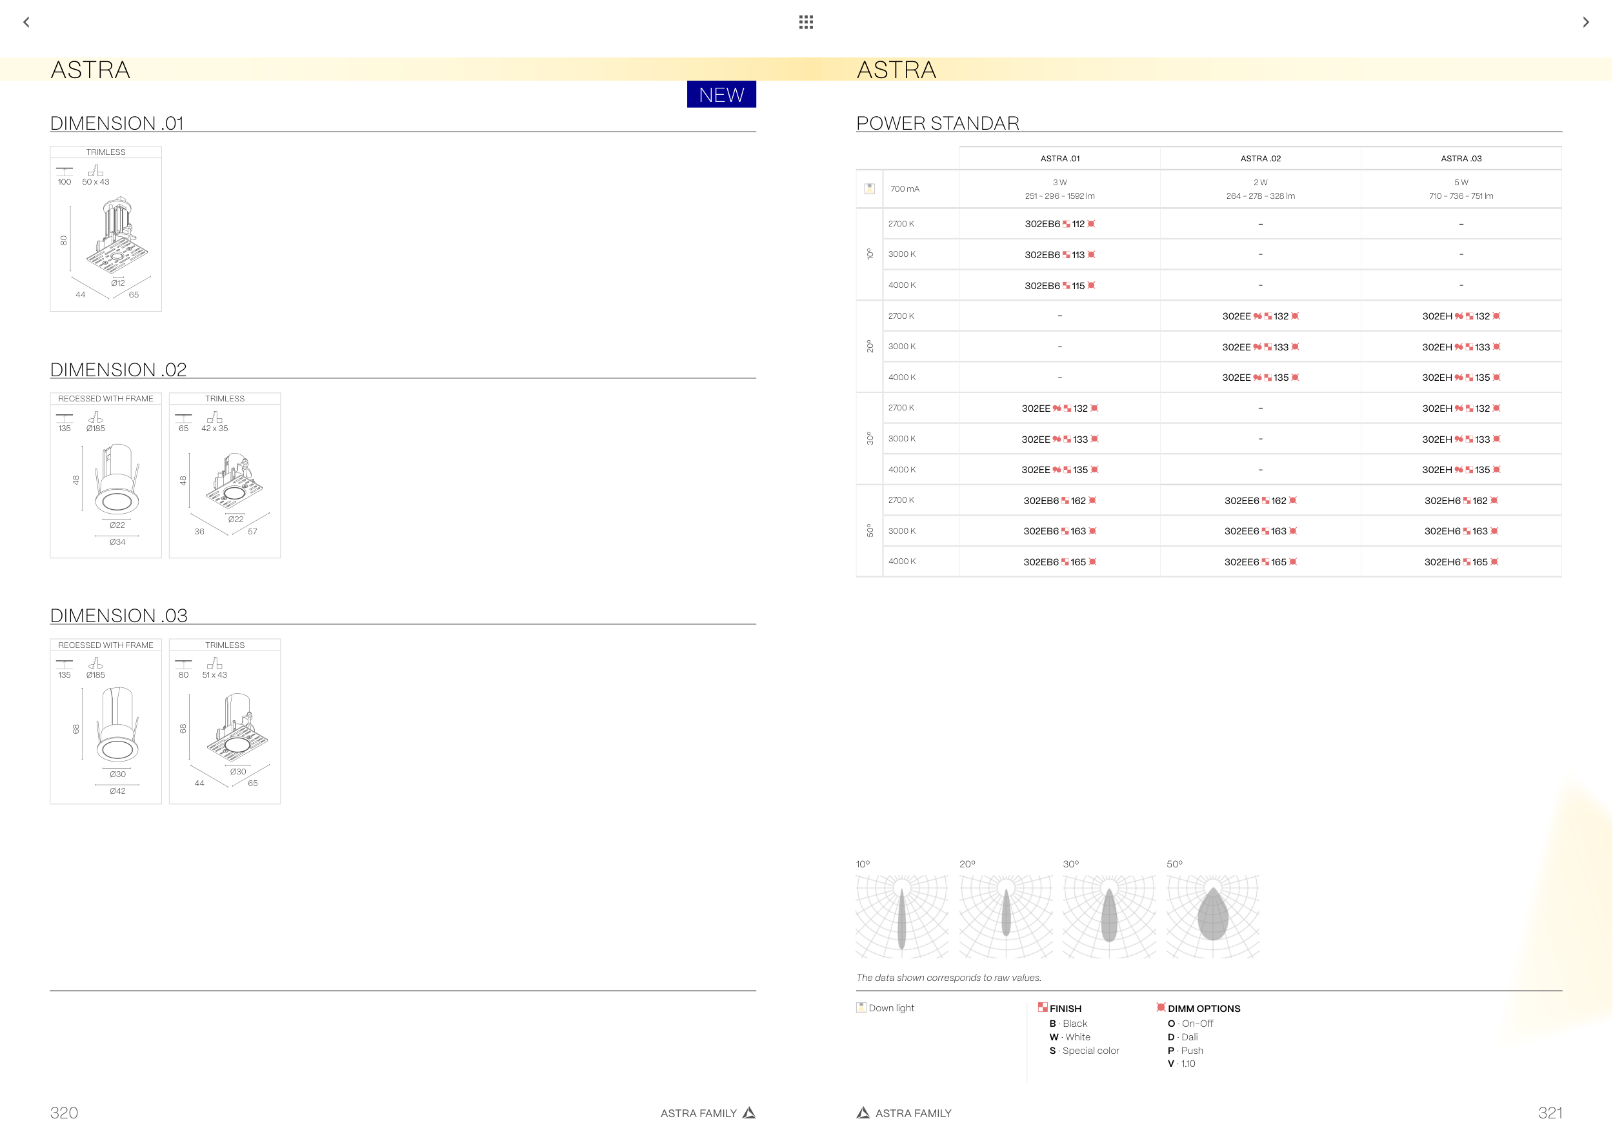Screen dimensions: 1613x1141
Task: Click the DIMM OPTIONS legend icon
Action: coord(1161,1007)
